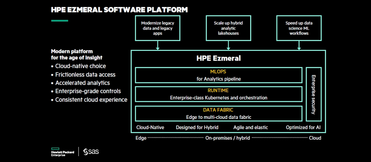The image size is (371, 162).
Task: Click the green accent bar under the title
Action: click(60, 20)
